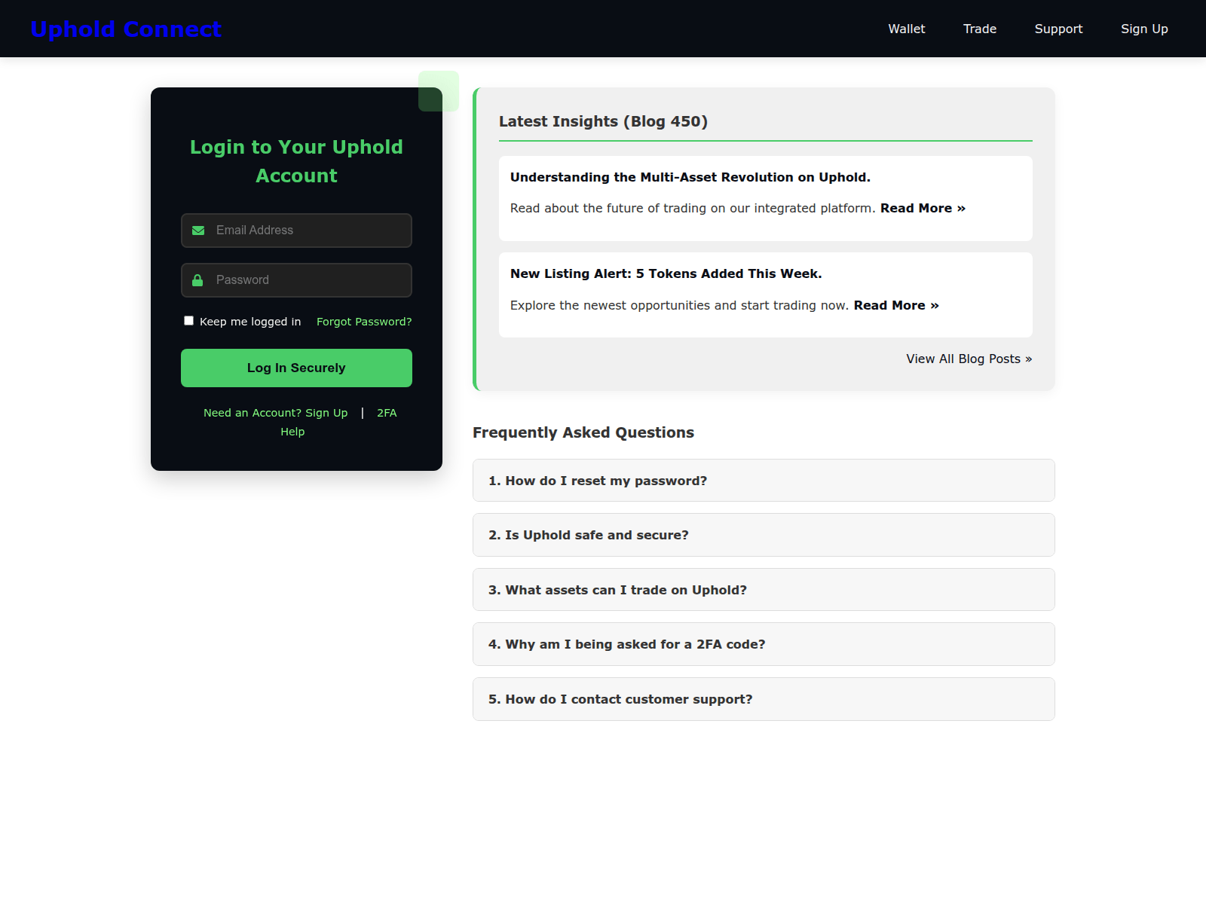Read More on Multi-Asset Revolution post
Image resolution: width=1206 pixels, height=904 pixels.
923,208
